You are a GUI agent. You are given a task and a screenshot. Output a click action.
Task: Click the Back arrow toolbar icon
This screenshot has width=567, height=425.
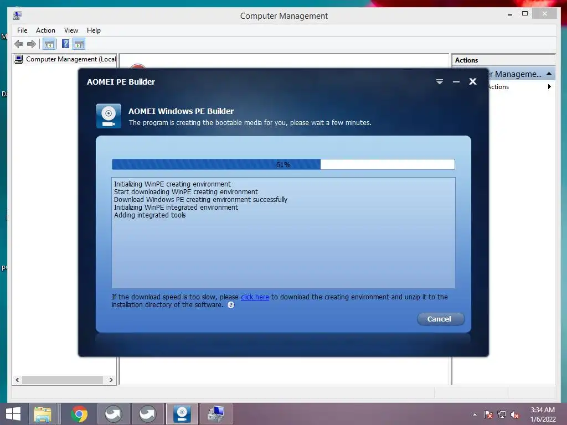tap(19, 44)
